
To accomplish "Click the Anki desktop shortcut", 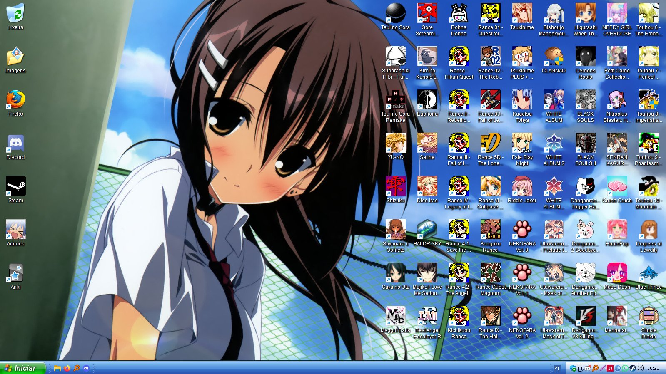I will click(15, 275).
